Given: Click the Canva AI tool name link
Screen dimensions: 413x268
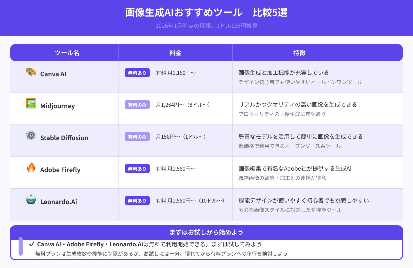Looking at the screenshot, I should 54,74.
